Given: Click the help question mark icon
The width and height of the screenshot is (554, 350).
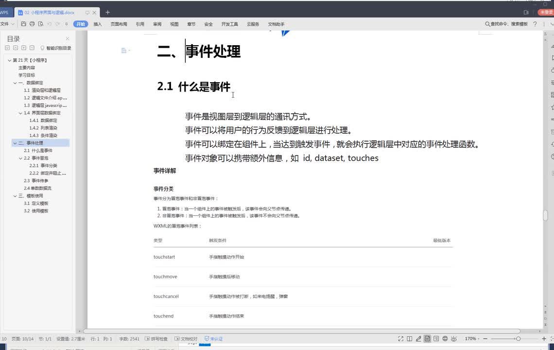Looking at the screenshot, I should point(535,24).
